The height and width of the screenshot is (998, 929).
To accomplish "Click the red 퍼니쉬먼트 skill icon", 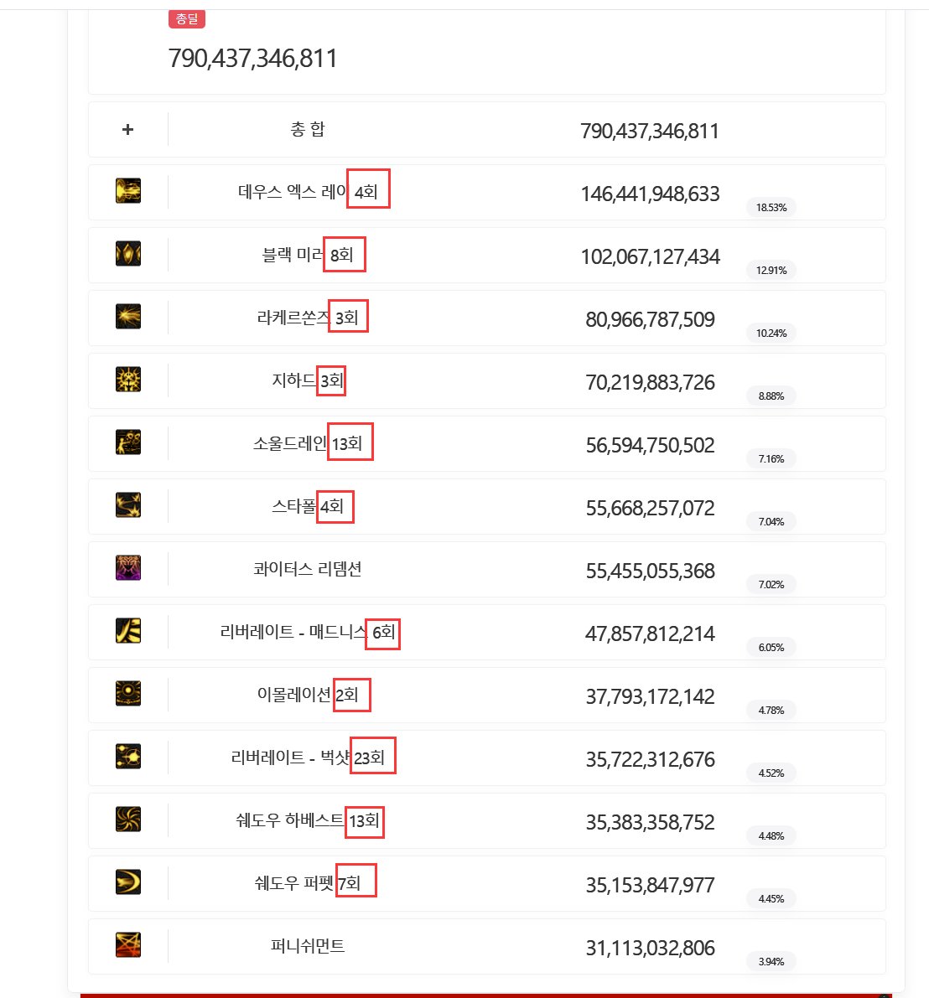I will [x=128, y=945].
